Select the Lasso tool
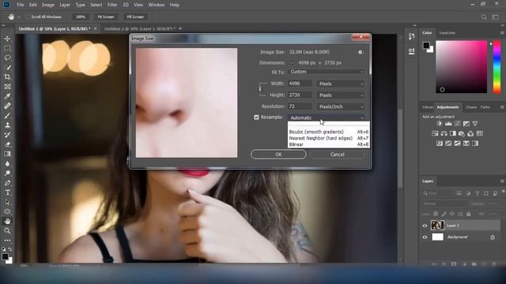Screen dimensions: 506x284 7,58
